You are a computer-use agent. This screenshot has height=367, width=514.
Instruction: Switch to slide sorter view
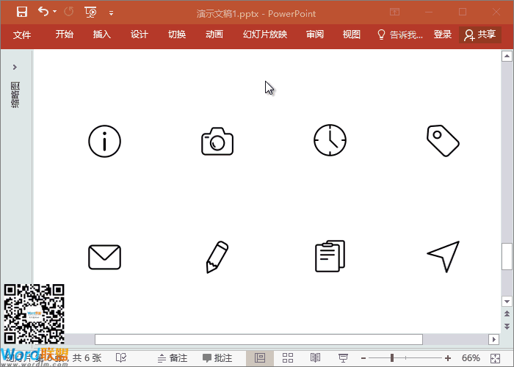point(288,357)
